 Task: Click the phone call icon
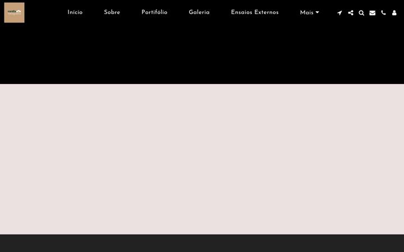click(x=383, y=13)
